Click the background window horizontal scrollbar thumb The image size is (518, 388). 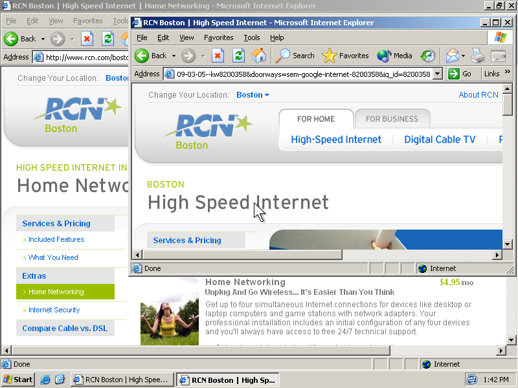pyautogui.click(x=201, y=350)
